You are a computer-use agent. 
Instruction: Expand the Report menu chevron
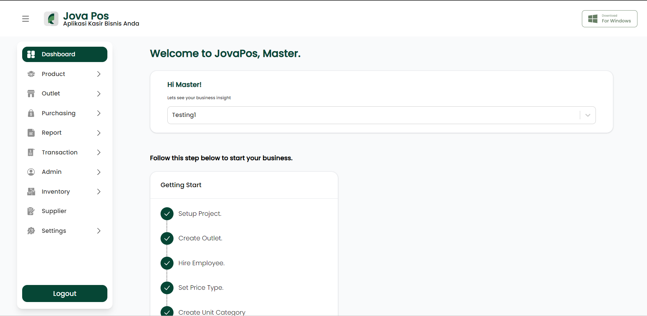(x=99, y=133)
